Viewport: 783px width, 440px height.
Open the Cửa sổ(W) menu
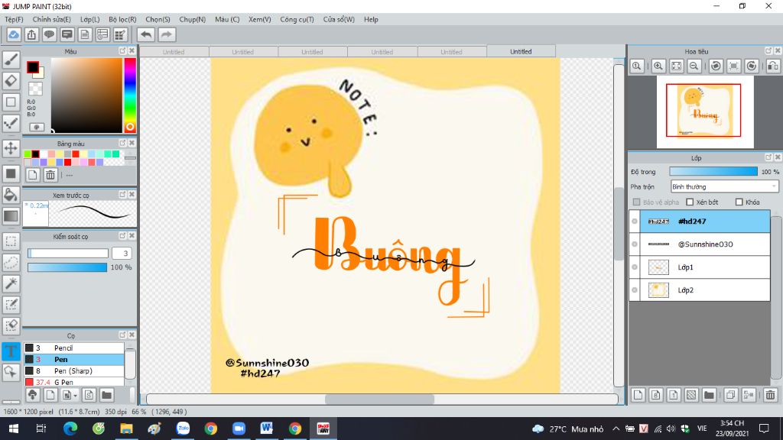(x=339, y=19)
